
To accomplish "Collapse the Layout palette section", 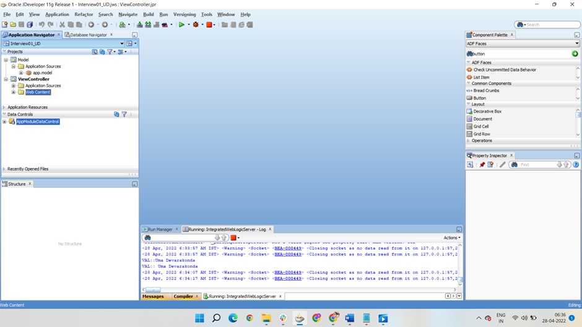I will [x=469, y=104].
